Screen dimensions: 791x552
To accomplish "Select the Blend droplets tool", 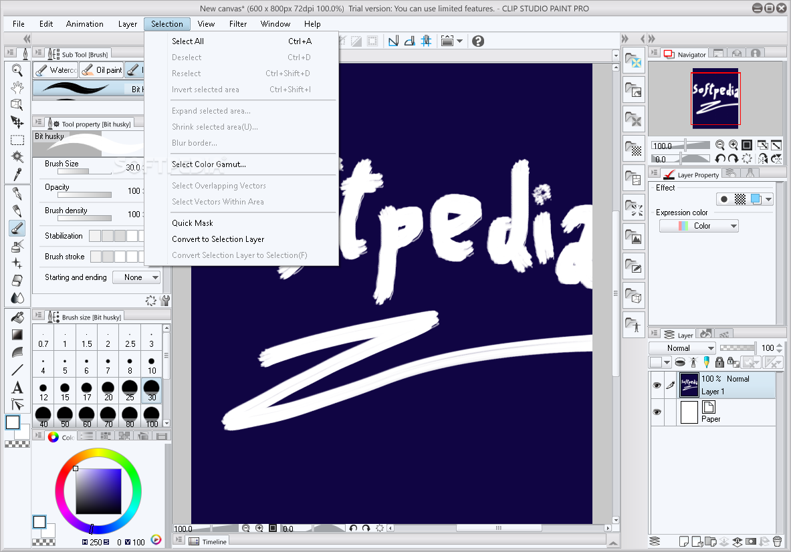I will click(17, 298).
